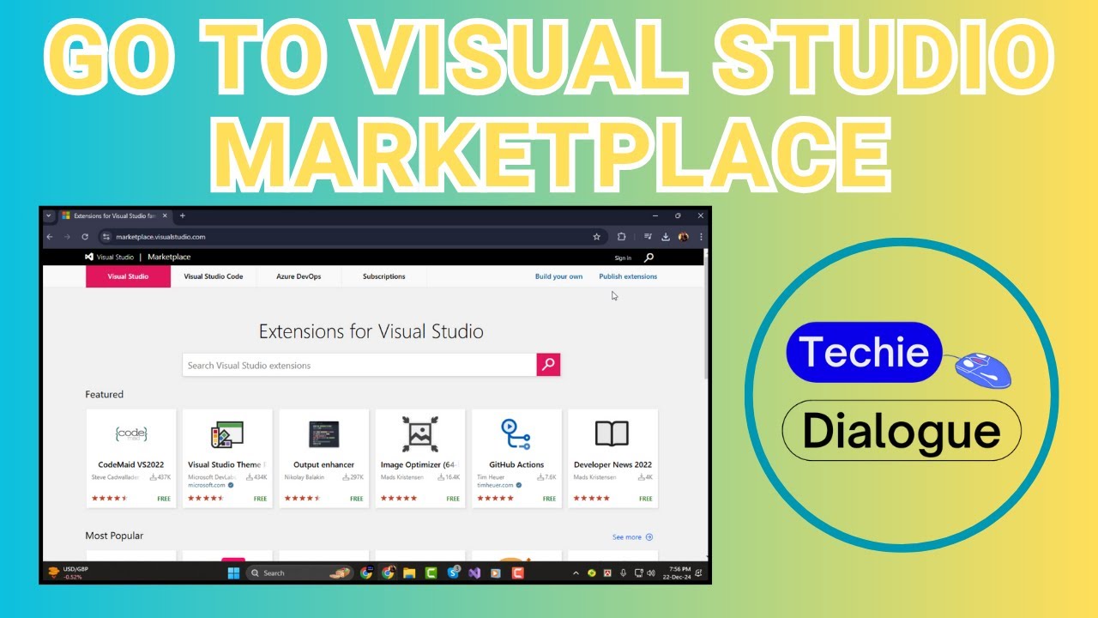The height and width of the screenshot is (618, 1098).
Task: Click the Nikolay Balakin author name
Action: coord(305,477)
